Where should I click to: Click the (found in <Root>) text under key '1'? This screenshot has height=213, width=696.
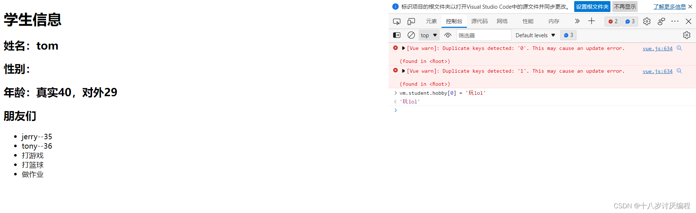[x=425, y=84]
